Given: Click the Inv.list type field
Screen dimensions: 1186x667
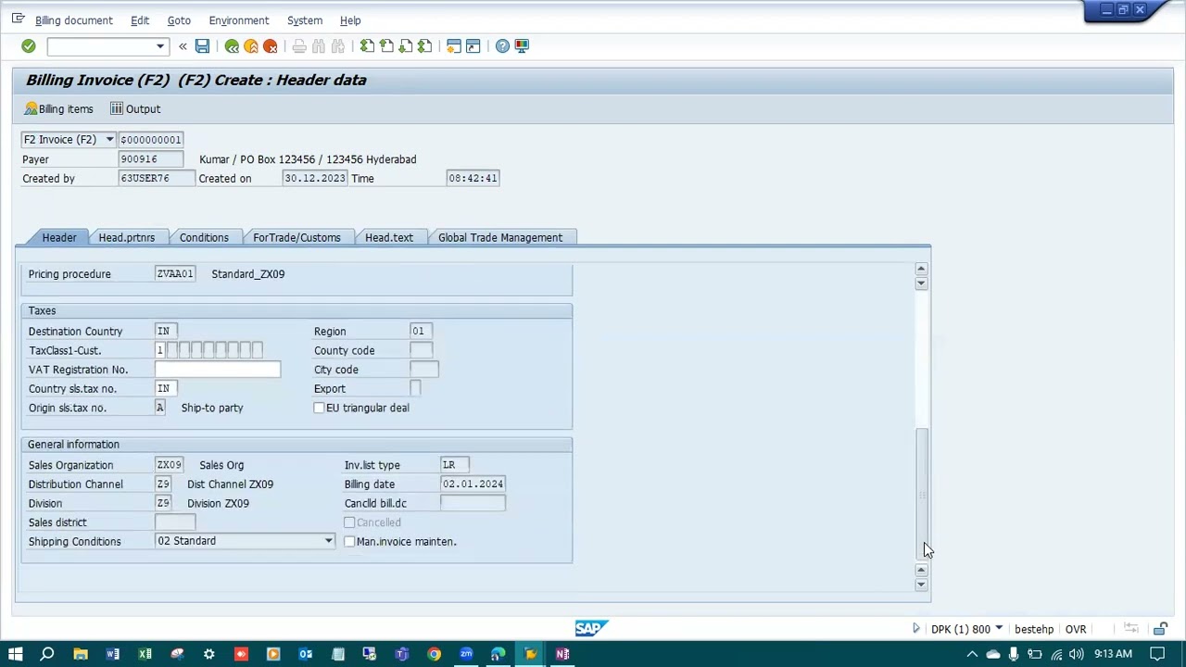Looking at the screenshot, I should pos(454,465).
